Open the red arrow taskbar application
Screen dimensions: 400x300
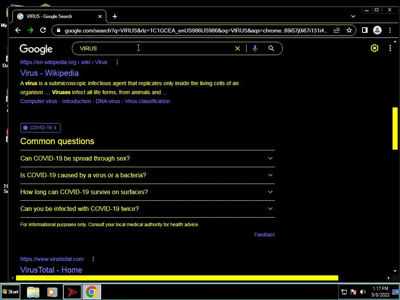(72, 292)
